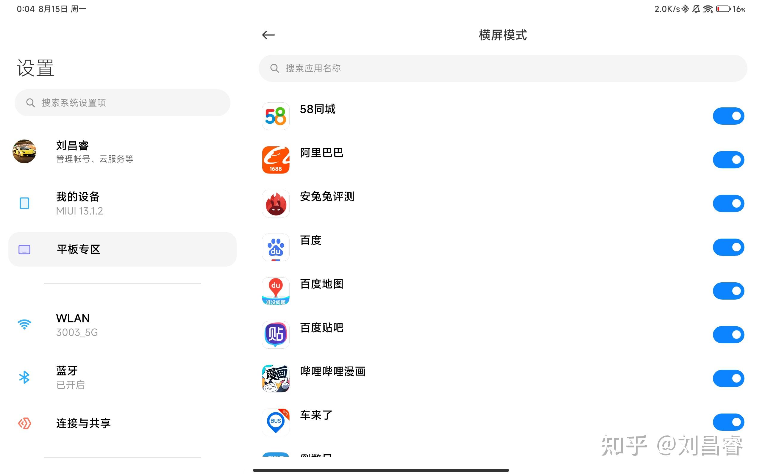
Task: Tap the 百度贴吧 app icon
Action: 276,335
